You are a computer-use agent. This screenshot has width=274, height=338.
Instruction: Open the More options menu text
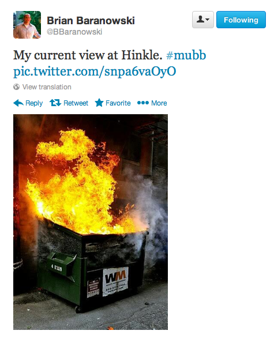pyautogui.click(x=159, y=103)
